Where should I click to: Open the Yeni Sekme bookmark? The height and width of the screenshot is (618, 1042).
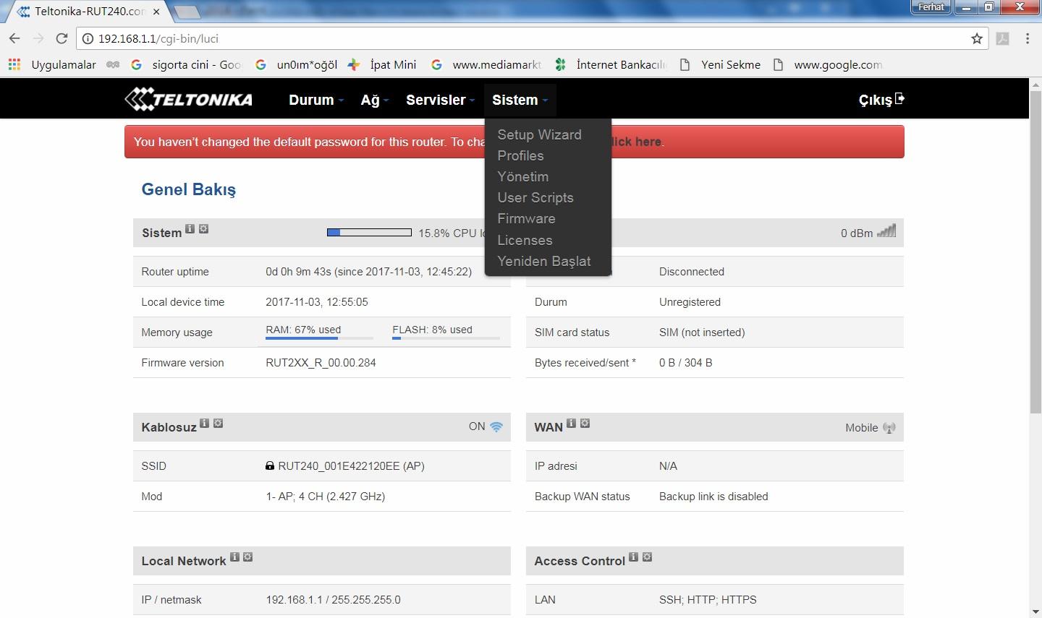click(720, 64)
